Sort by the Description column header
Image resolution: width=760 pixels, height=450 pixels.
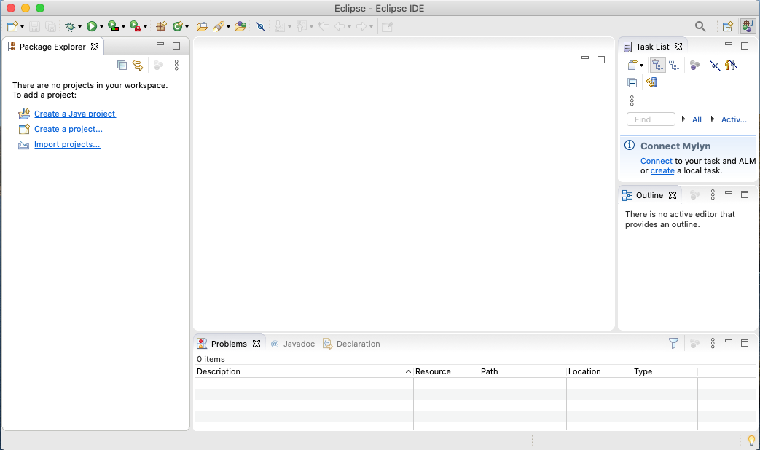tap(304, 371)
